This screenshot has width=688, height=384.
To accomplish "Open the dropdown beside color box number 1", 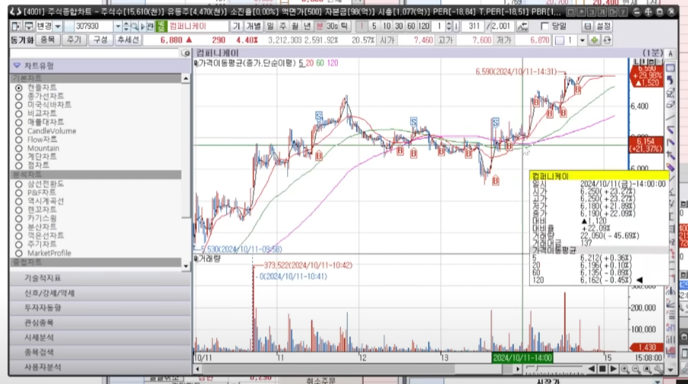I will 582,40.
